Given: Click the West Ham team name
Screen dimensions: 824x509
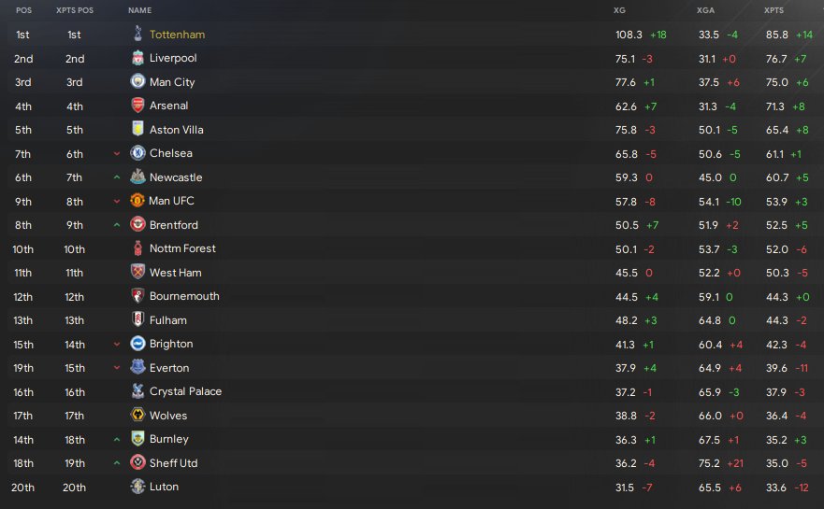Looking at the screenshot, I should tap(176, 273).
